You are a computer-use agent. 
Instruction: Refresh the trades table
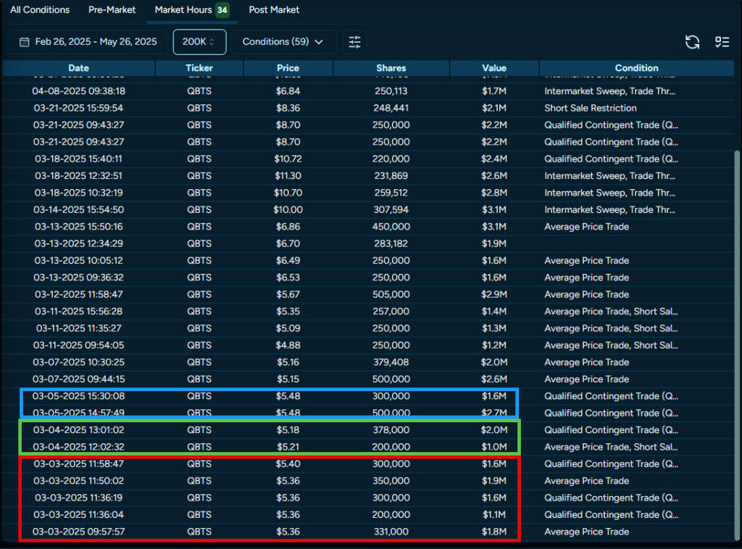pos(692,42)
